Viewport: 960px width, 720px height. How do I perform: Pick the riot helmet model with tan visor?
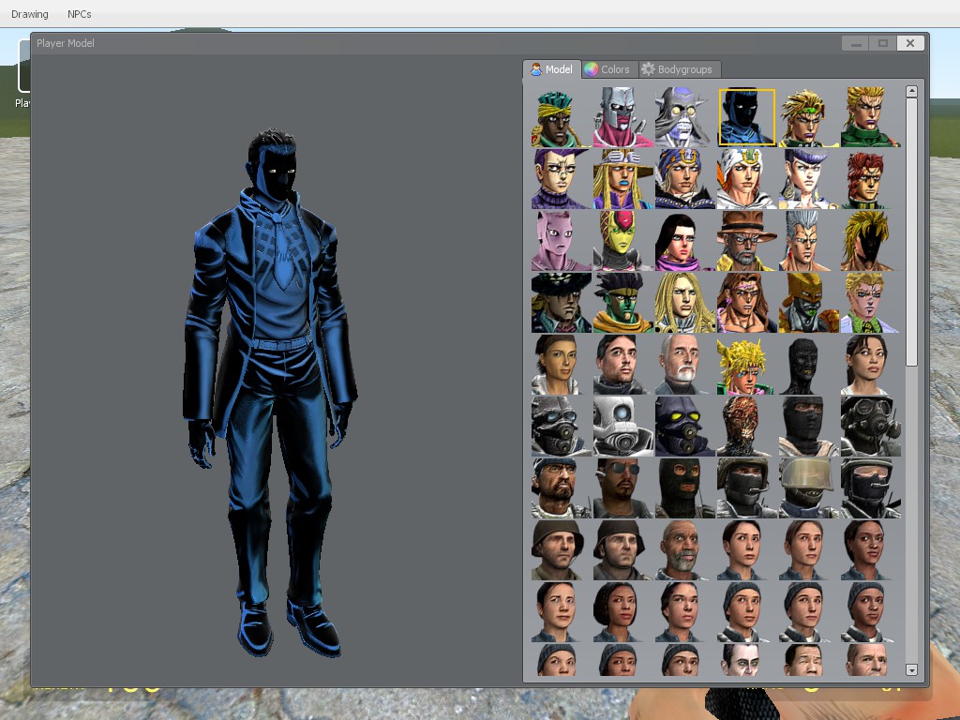[809, 488]
